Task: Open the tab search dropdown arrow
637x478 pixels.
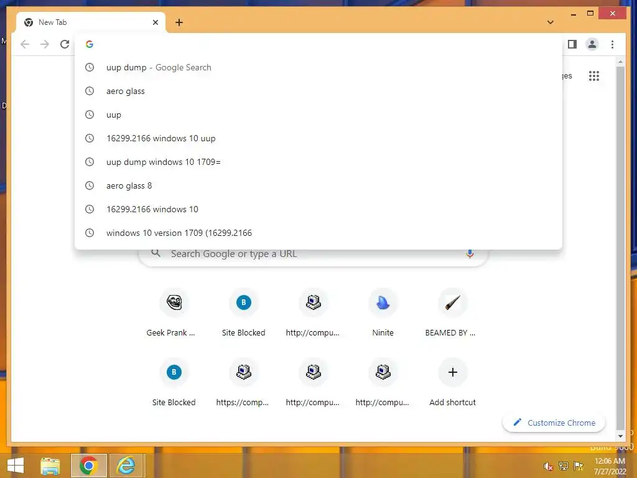Action: [x=551, y=22]
